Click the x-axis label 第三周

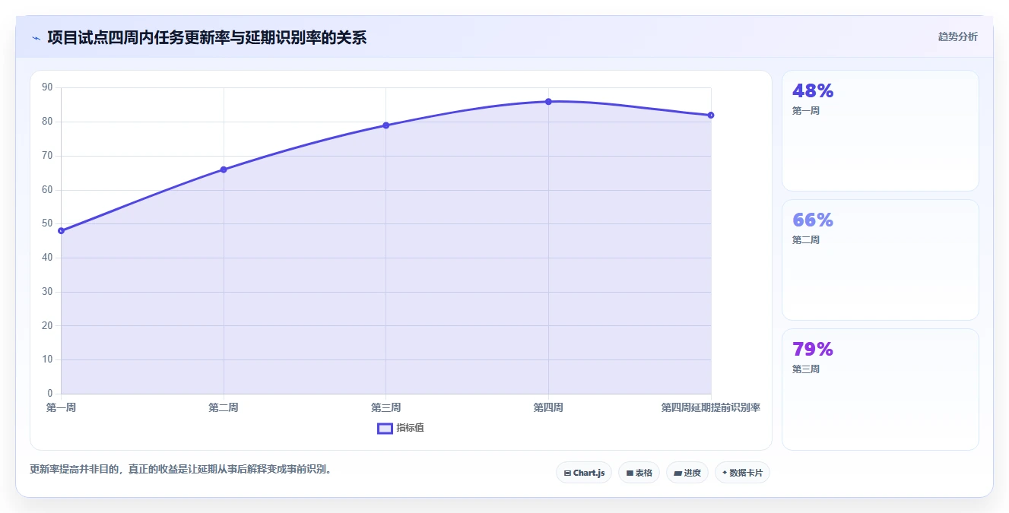point(386,407)
